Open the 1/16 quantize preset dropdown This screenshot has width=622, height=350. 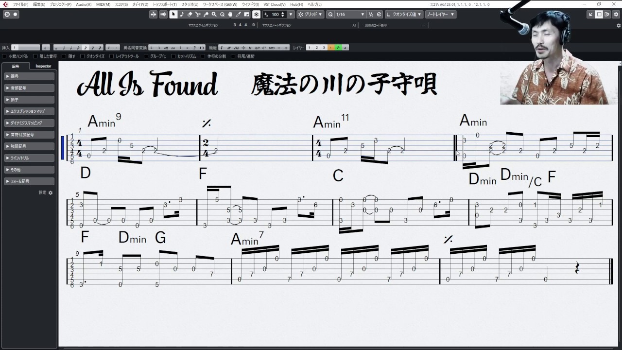351,14
